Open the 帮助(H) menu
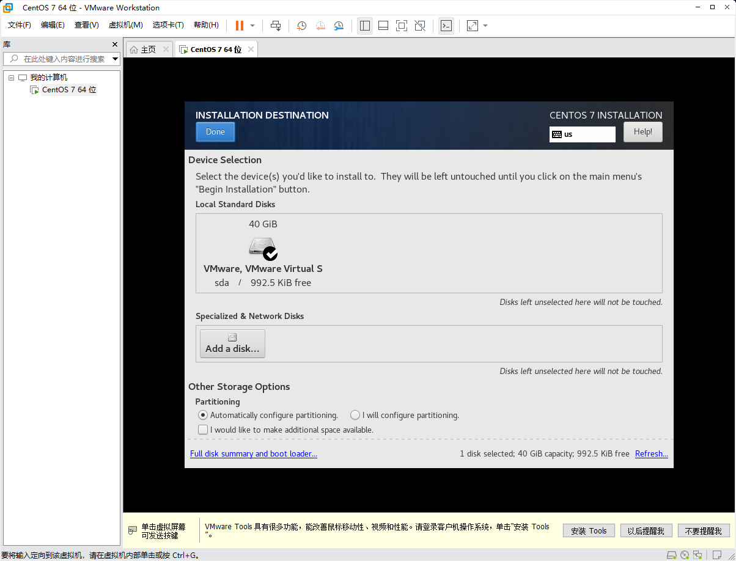 coord(206,25)
